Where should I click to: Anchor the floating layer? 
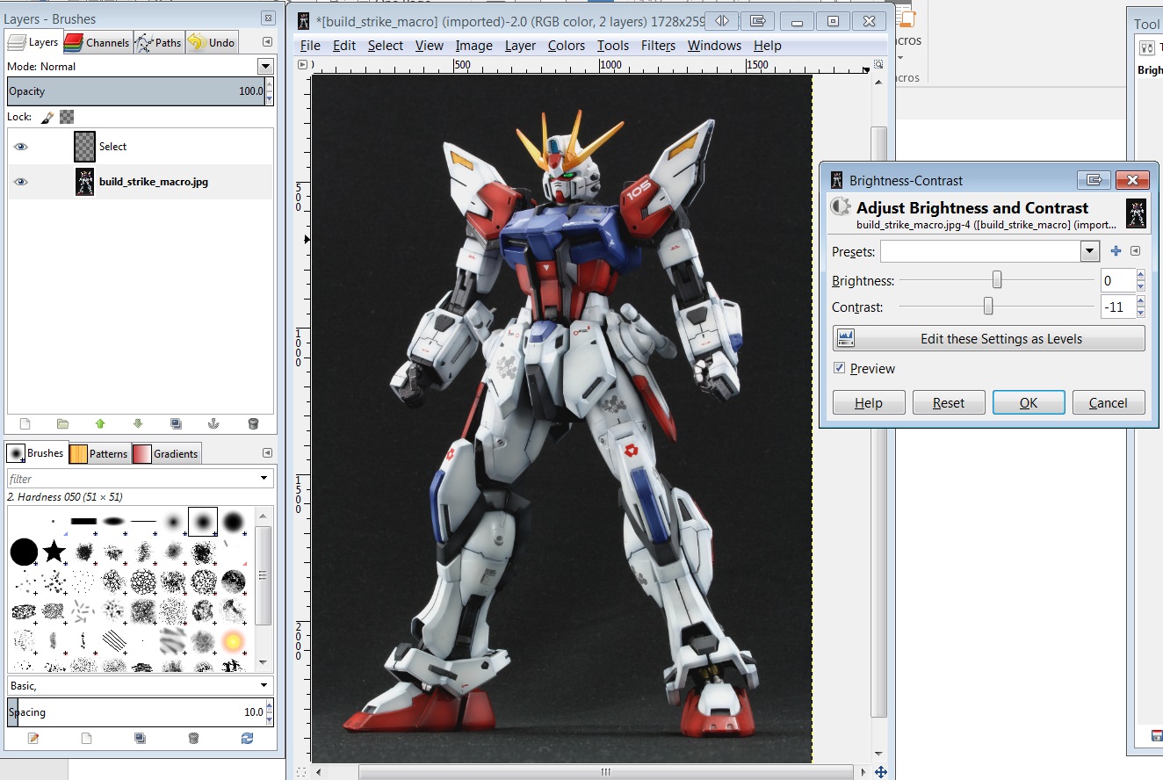(213, 423)
